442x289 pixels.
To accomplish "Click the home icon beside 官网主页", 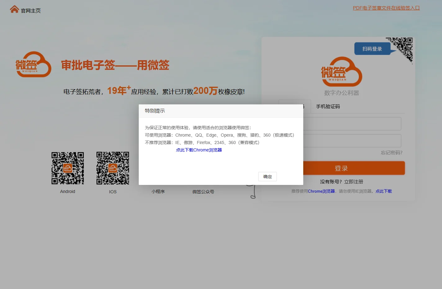I will tap(14, 10).
